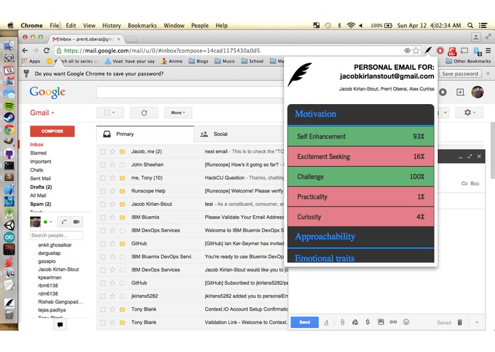Select the IBM Bluemix email checkbox
This screenshot has height=352, width=495.
[103, 217]
